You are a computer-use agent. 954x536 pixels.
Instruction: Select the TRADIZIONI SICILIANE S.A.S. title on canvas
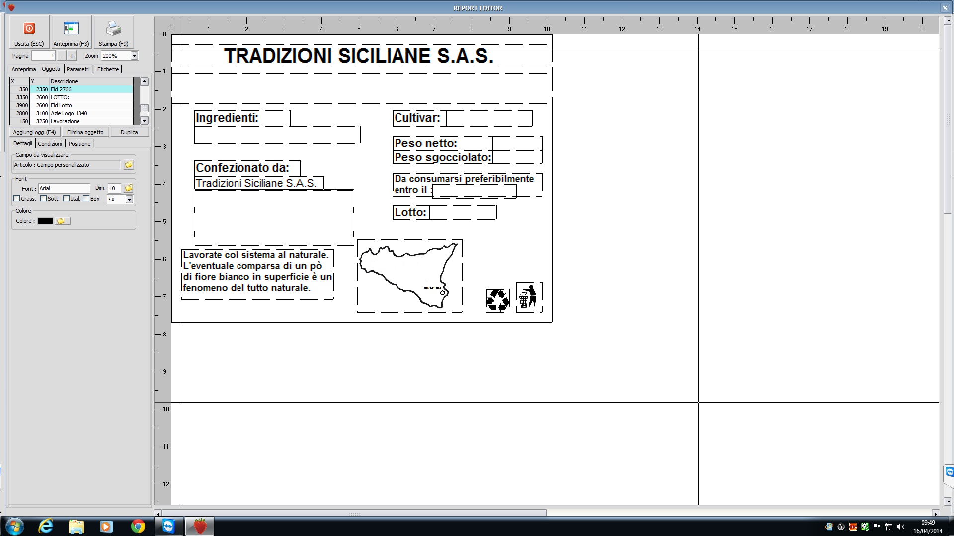[x=358, y=56]
